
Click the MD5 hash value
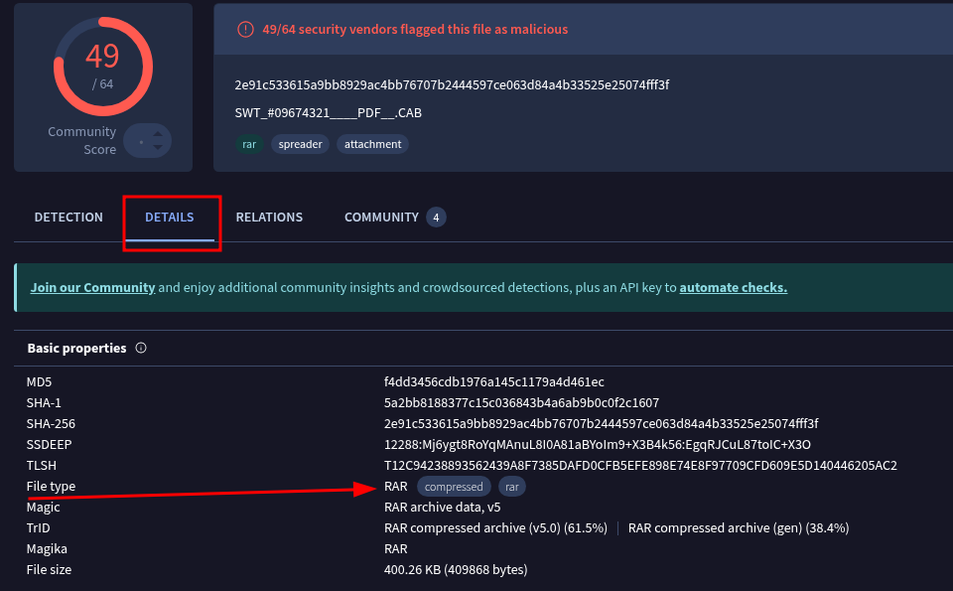[x=494, y=381]
